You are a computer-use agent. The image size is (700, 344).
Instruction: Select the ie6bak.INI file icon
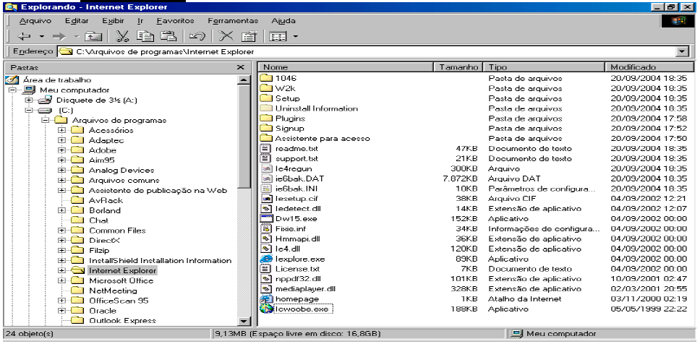pos(266,189)
